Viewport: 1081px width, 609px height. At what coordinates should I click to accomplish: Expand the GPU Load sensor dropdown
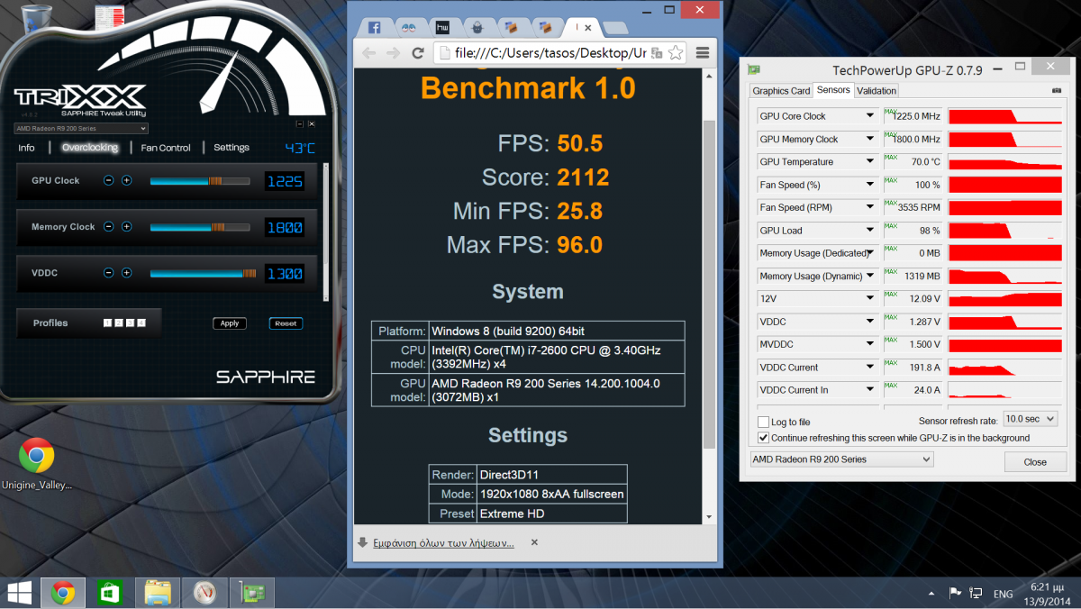(869, 231)
